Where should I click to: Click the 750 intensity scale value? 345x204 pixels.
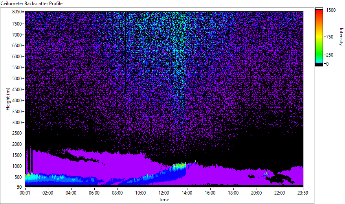(x=330, y=37)
